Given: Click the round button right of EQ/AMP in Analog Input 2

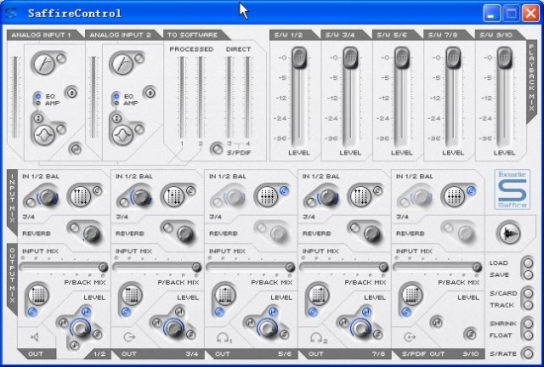Looking at the screenshot, I should click(x=150, y=93).
